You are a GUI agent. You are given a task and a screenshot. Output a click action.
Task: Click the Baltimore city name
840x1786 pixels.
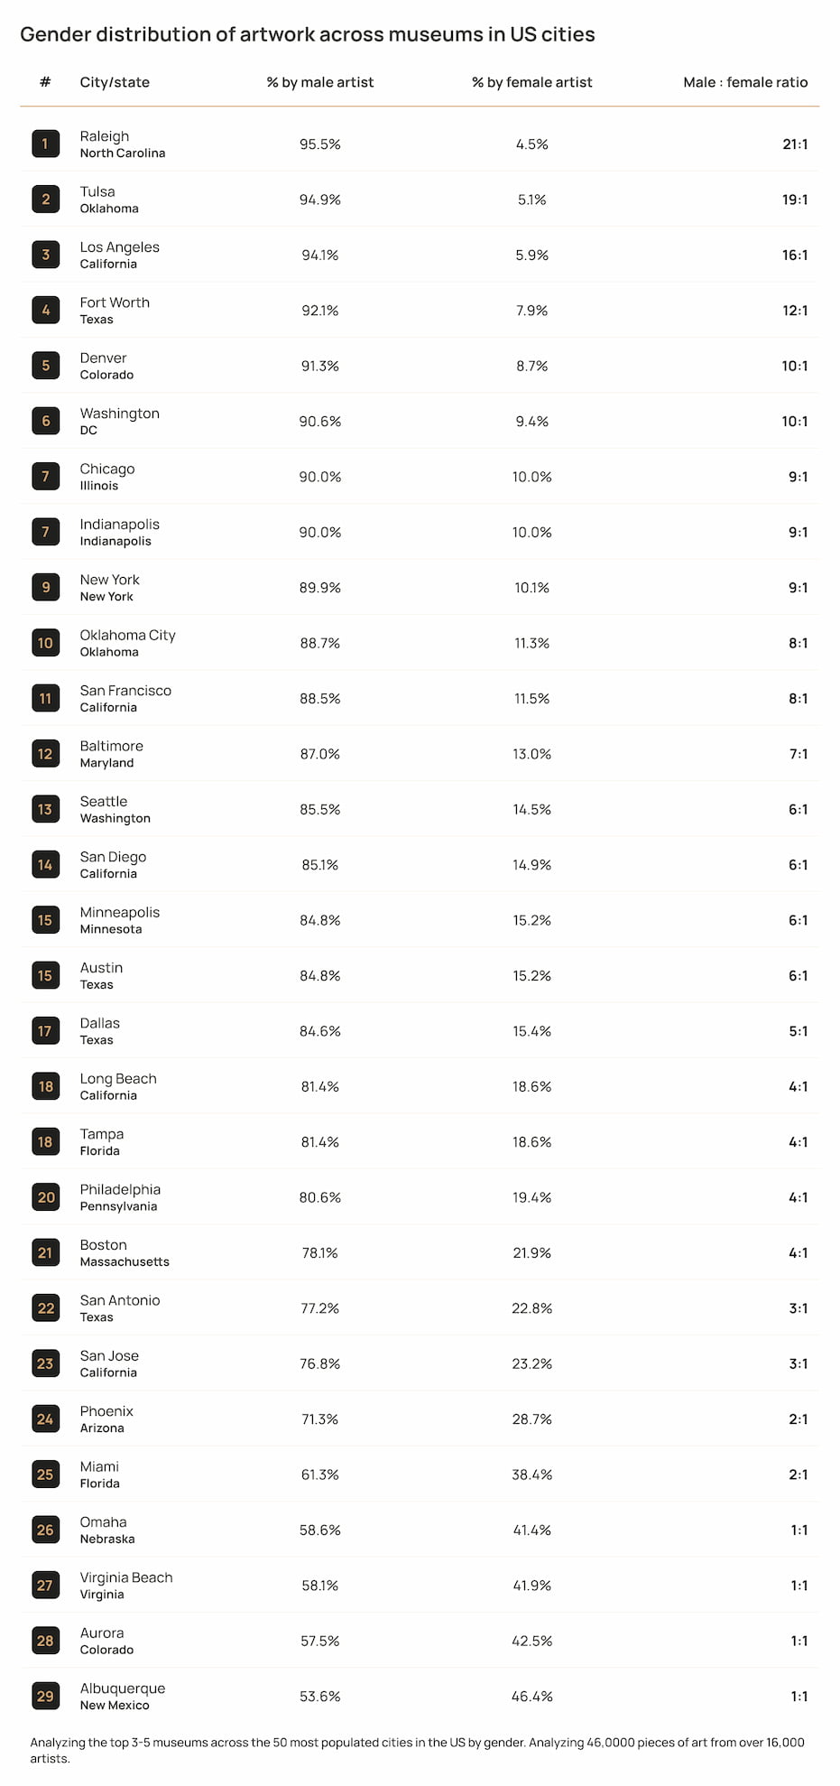pyautogui.click(x=111, y=746)
